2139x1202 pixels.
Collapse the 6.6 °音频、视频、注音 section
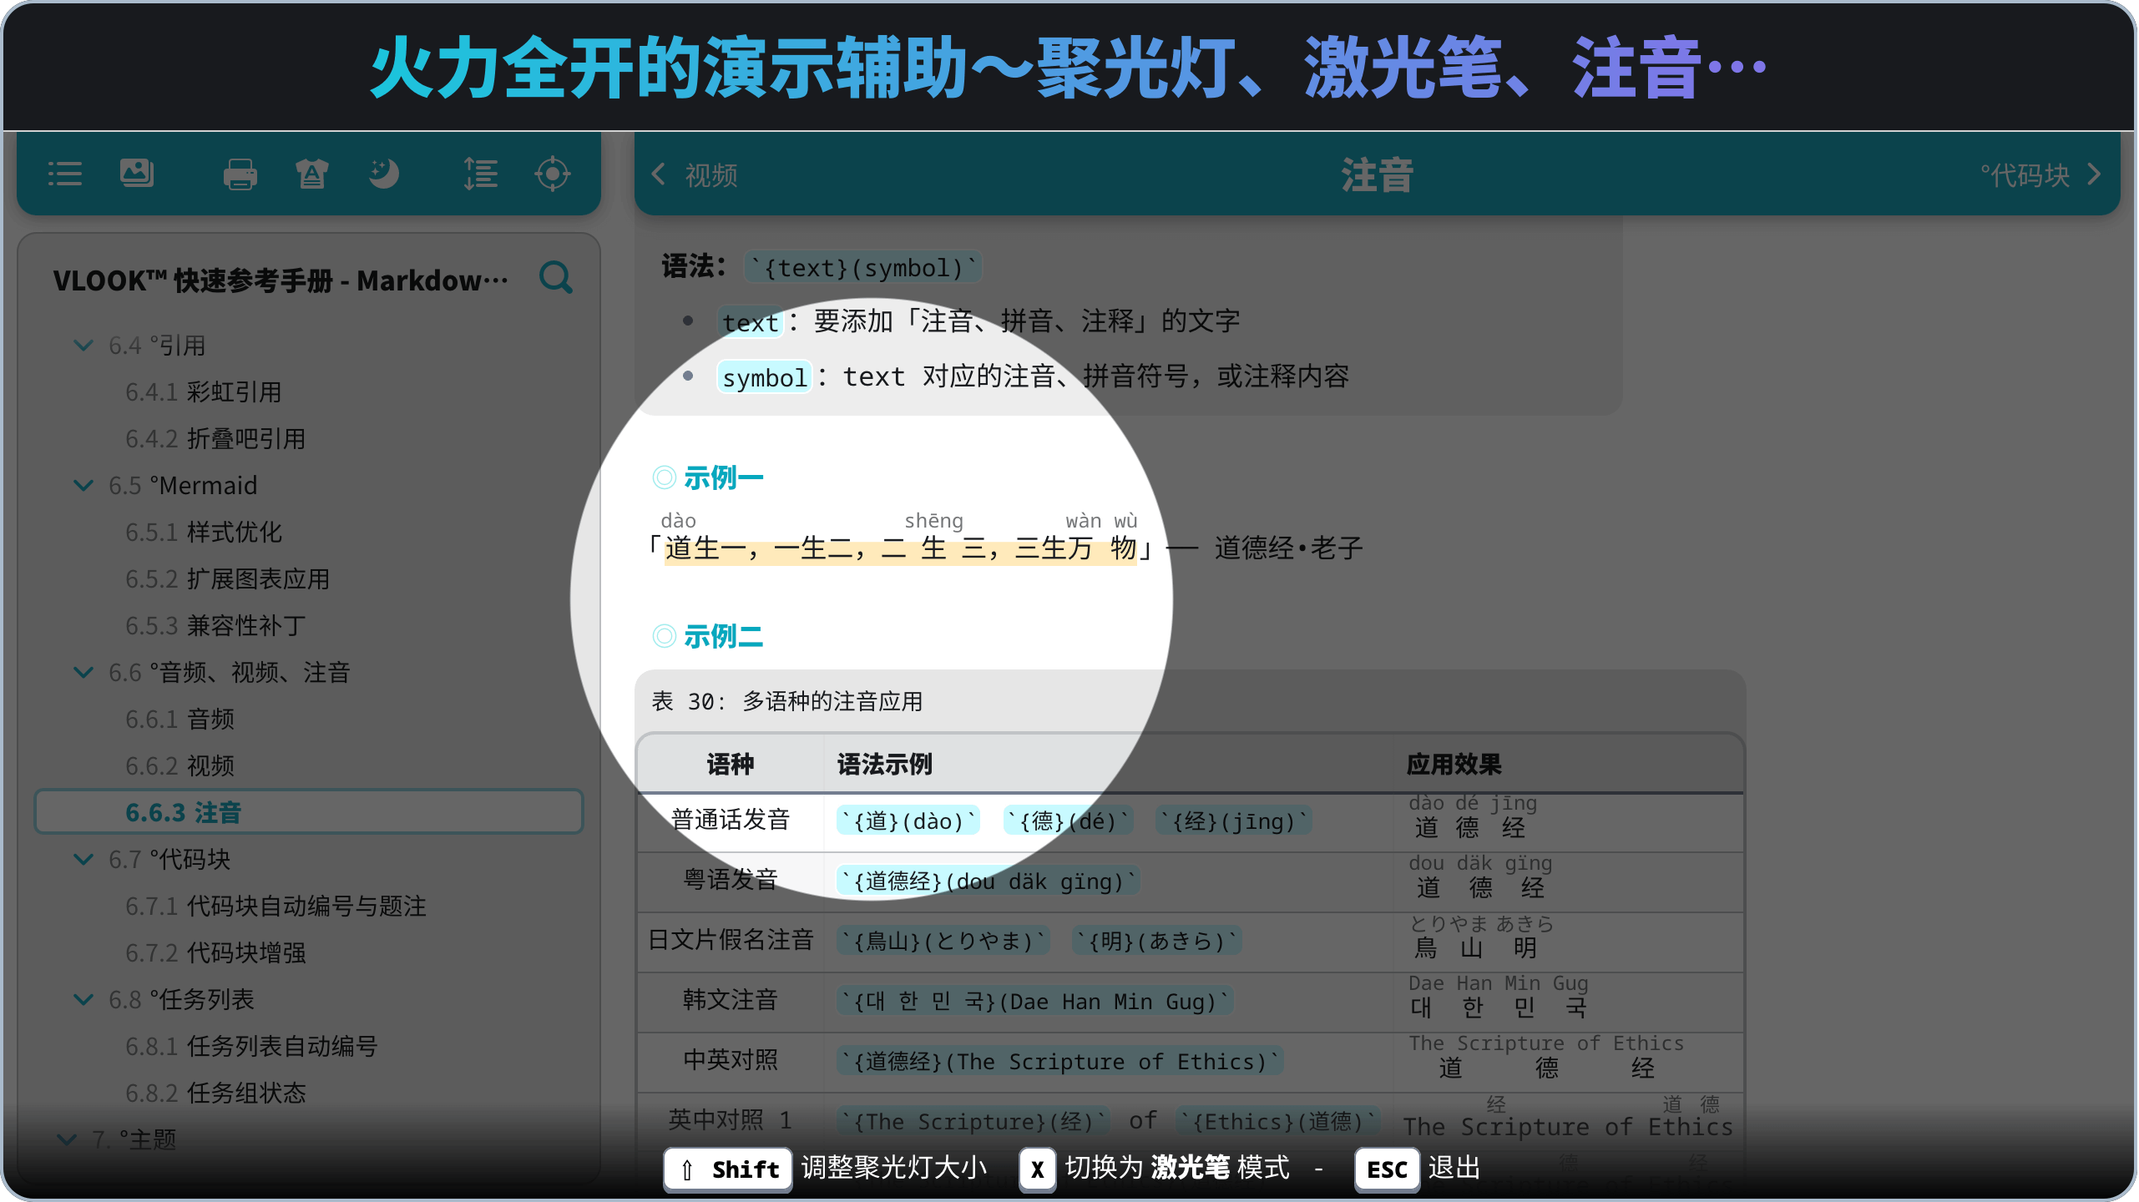[x=83, y=672]
